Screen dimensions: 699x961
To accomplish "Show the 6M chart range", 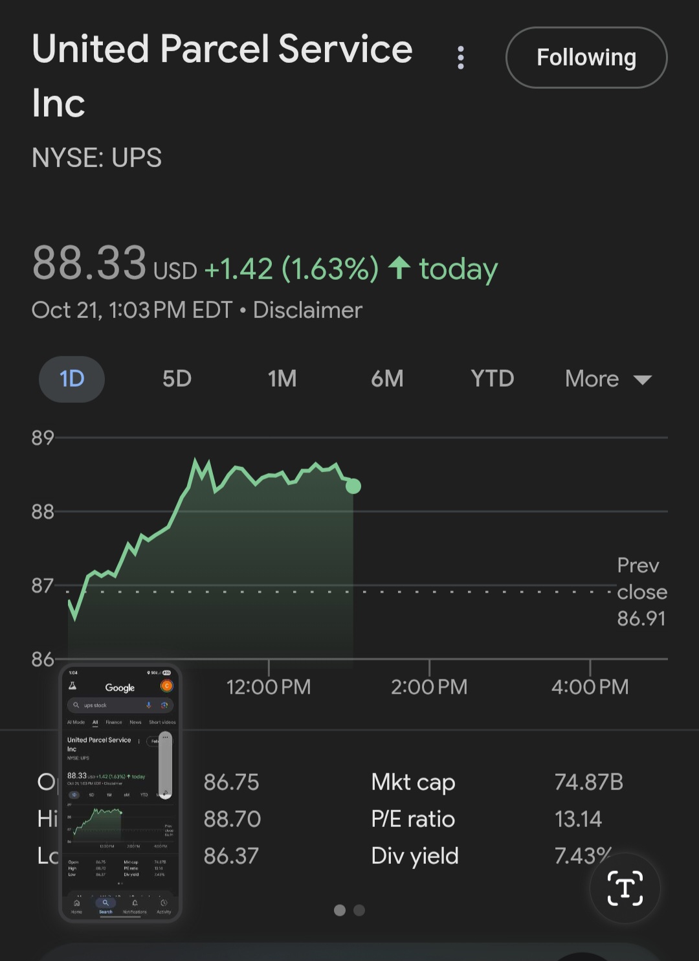I will 387,379.
